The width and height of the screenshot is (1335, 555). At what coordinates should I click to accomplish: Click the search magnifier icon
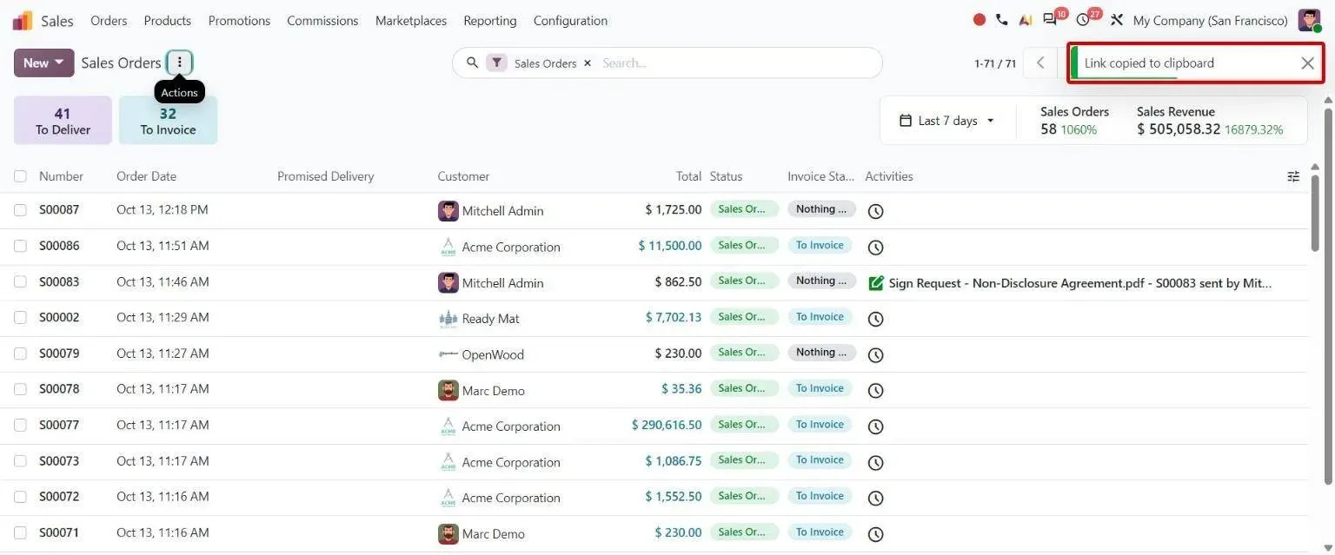(x=473, y=63)
